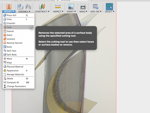Click the Modify stitch icon in toolbar
Viewport: 150px width, 113px height.
pos(9,7)
